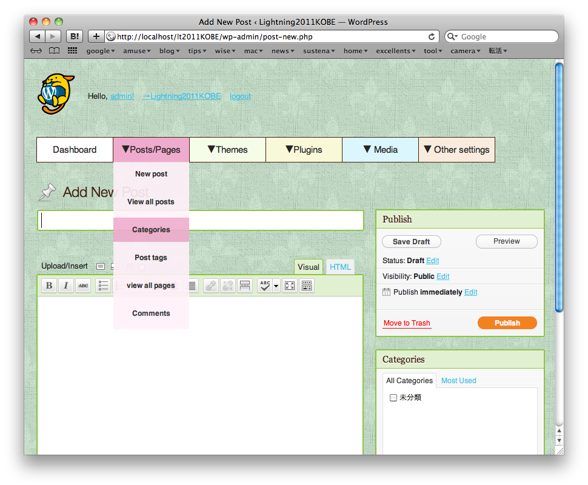The height and width of the screenshot is (485, 588).
Task: Edit the publish time
Action: (x=470, y=292)
